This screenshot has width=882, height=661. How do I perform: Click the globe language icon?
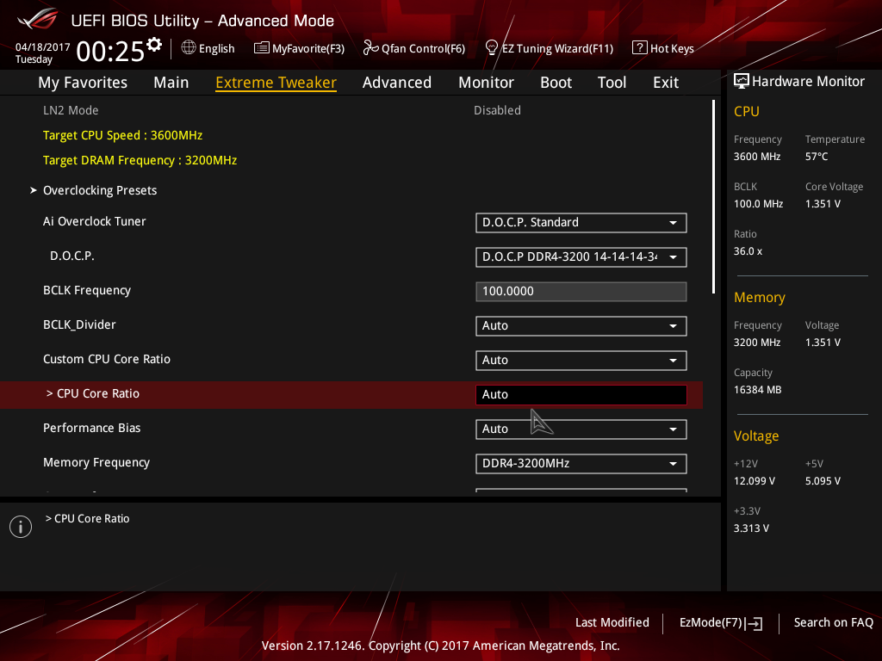point(189,48)
